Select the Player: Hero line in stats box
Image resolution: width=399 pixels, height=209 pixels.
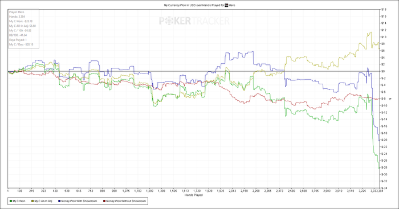tap(17, 12)
